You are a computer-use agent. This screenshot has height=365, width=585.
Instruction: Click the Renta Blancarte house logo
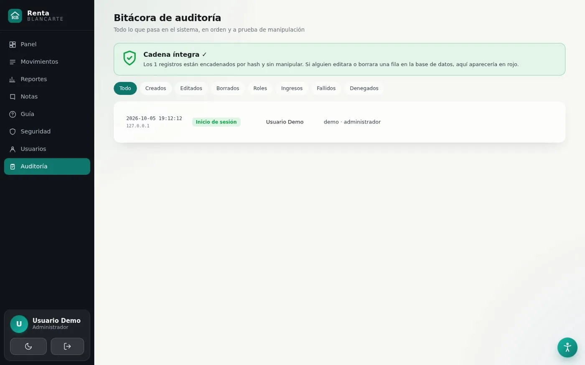(15, 16)
